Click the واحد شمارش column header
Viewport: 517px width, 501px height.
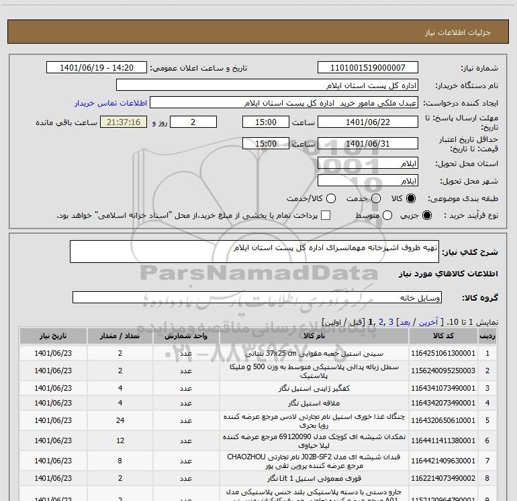186,336
